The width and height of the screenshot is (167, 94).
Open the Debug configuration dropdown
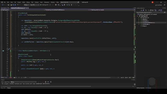(27, 5)
